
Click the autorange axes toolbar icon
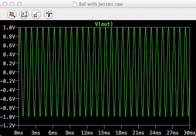24,14
